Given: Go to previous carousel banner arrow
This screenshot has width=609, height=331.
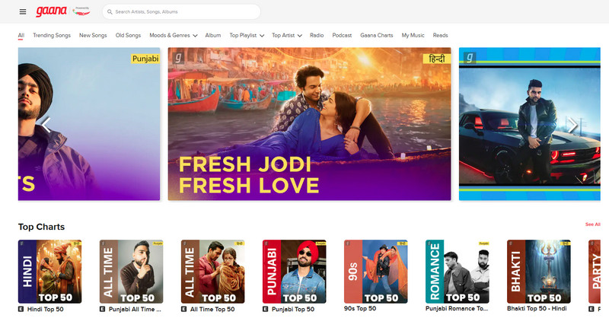Looking at the screenshot, I should [45, 125].
